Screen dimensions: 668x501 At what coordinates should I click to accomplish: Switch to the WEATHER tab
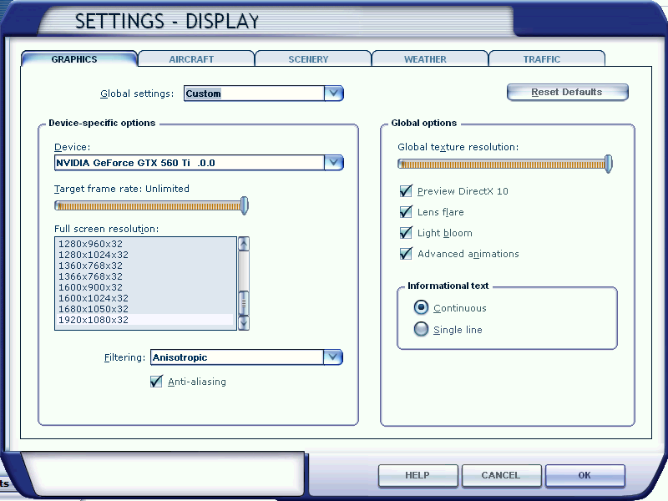429,58
